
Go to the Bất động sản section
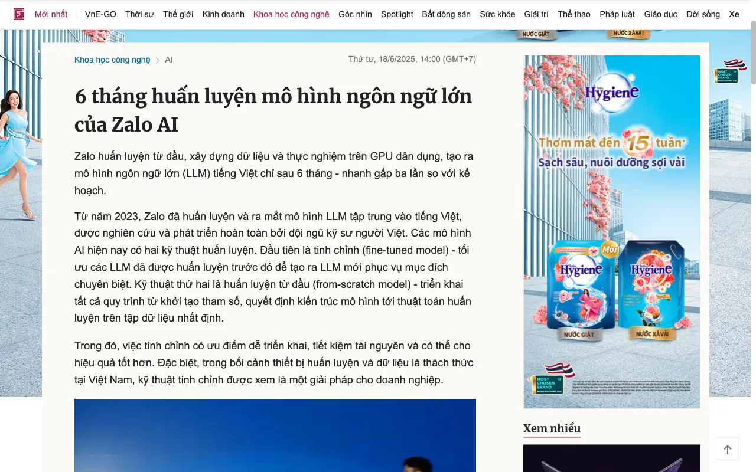(x=447, y=14)
